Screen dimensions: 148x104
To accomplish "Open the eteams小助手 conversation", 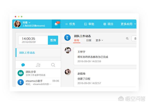I will (38, 82).
